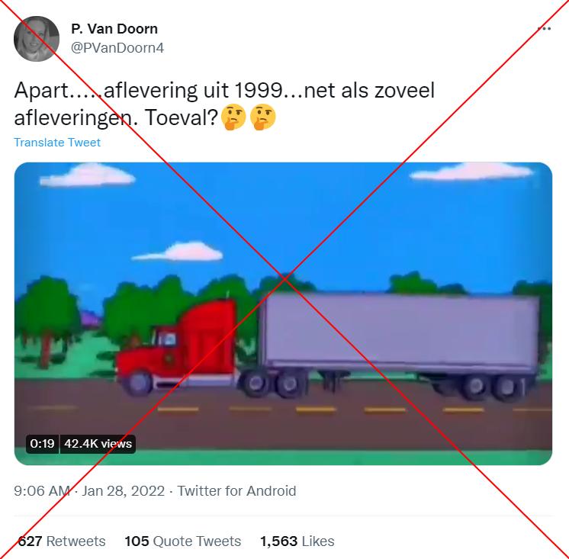
Task: Click the tweet text beginning with Apart
Action: pos(224,104)
